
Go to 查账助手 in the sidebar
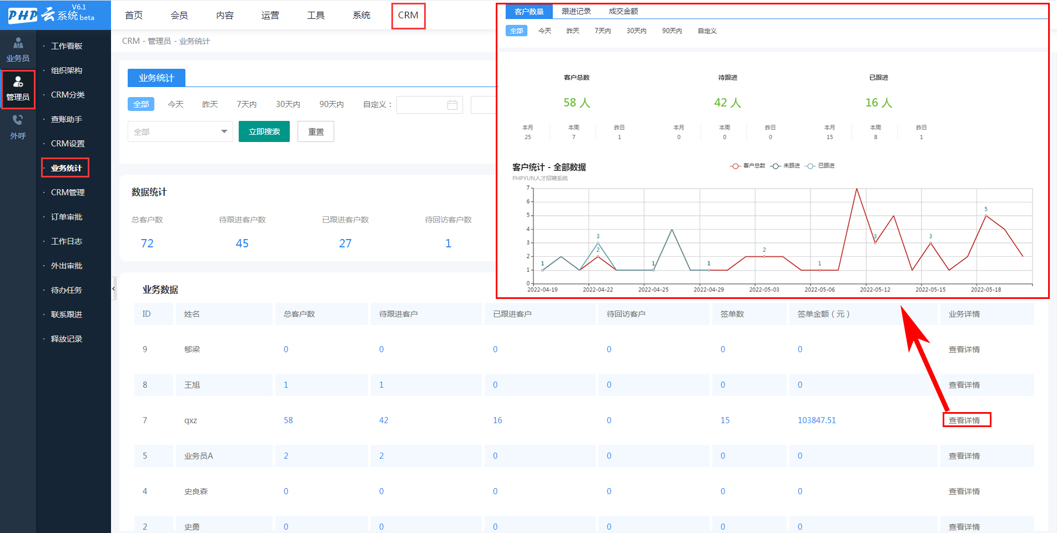(x=67, y=119)
